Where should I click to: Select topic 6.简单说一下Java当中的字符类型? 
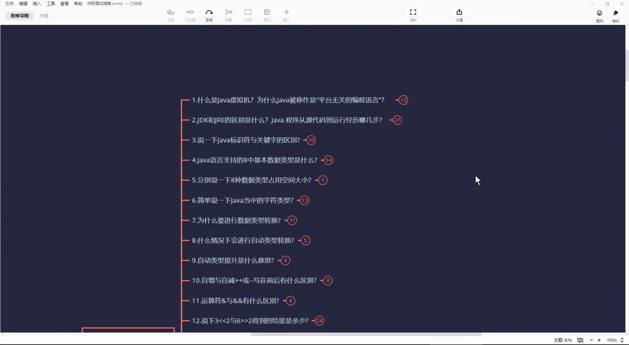(x=243, y=200)
